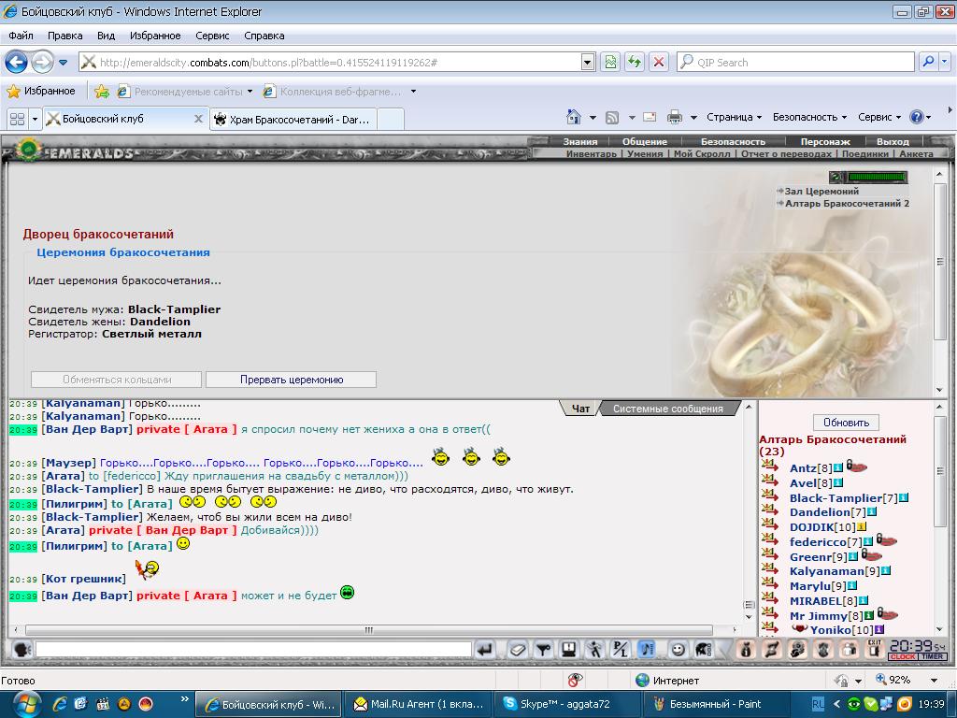The image size is (957, 718).
Task: Open the Вид menu
Action: (106, 36)
